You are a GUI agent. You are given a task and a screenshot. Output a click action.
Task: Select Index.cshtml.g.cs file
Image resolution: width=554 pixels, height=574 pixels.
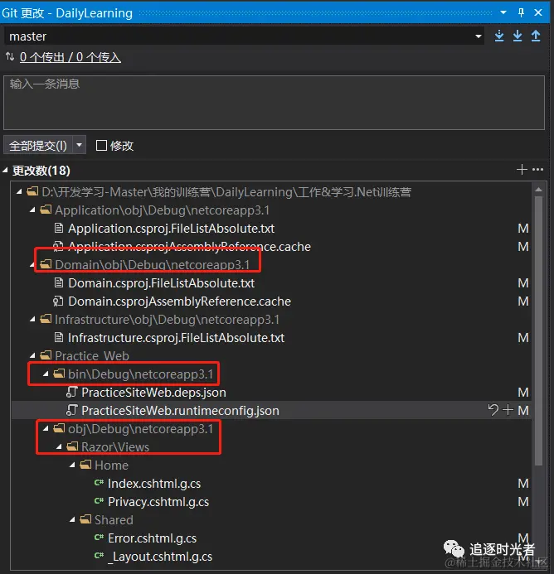[x=154, y=484]
